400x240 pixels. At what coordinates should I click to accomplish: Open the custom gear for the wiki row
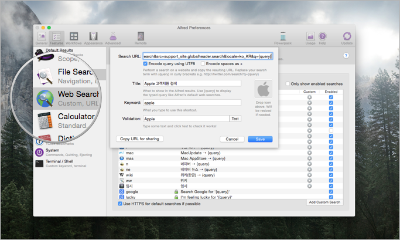tap(309, 175)
